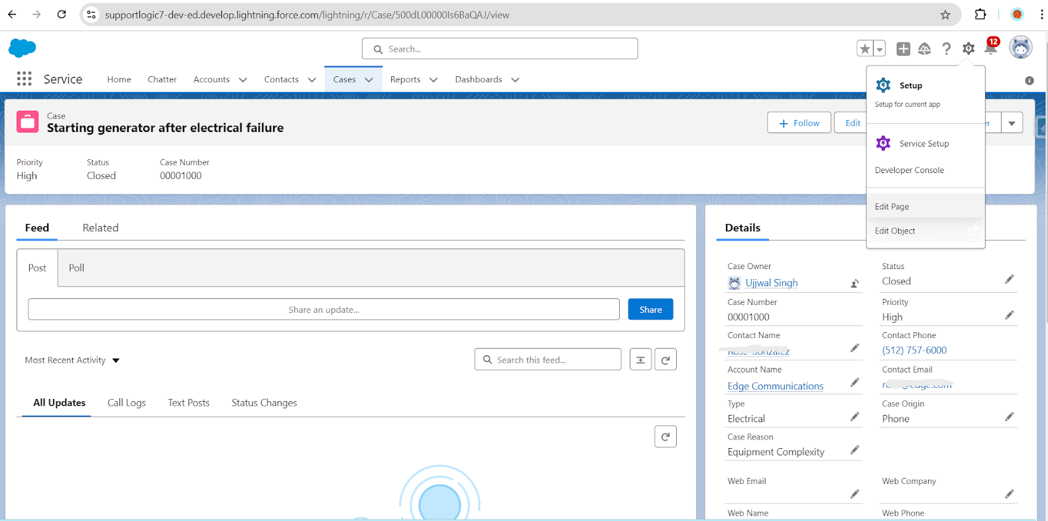The width and height of the screenshot is (1048, 521).
Task: Open Ujjwal Singh owner link
Action: coord(772,283)
